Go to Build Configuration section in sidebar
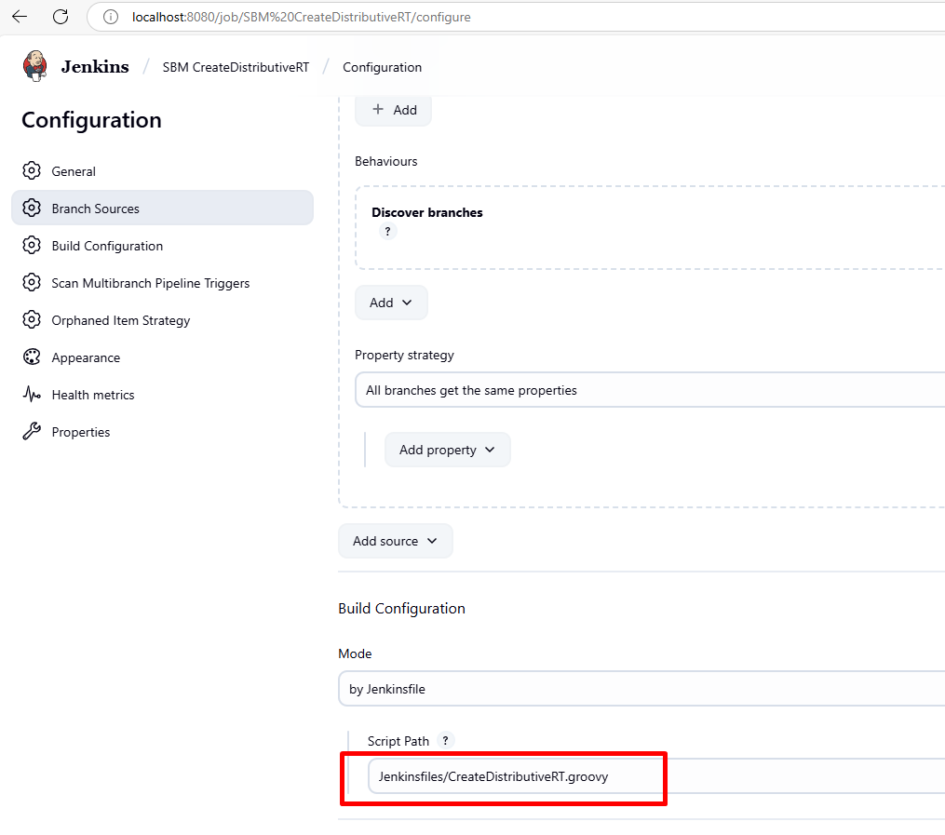Image resolution: width=945 pixels, height=835 pixels. (x=107, y=246)
